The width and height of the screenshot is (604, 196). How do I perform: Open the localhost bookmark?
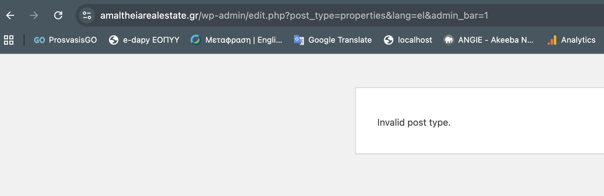415,40
